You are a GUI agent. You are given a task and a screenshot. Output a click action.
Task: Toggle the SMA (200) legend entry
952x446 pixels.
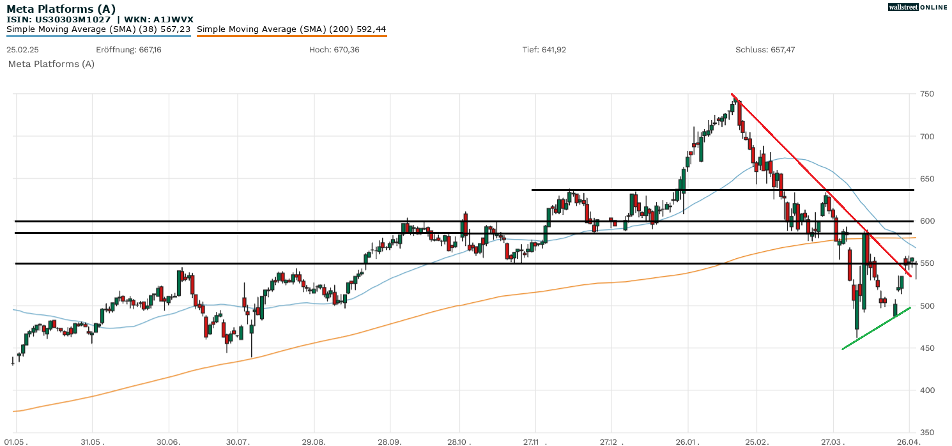click(x=291, y=29)
